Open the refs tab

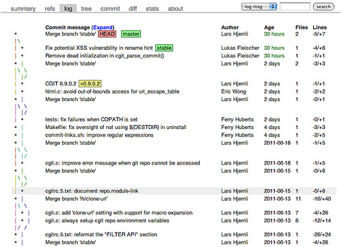(x=50, y=9)
